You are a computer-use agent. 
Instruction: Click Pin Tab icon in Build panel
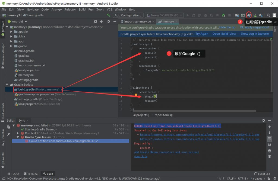pyautogui.click(x=8, y=134)
